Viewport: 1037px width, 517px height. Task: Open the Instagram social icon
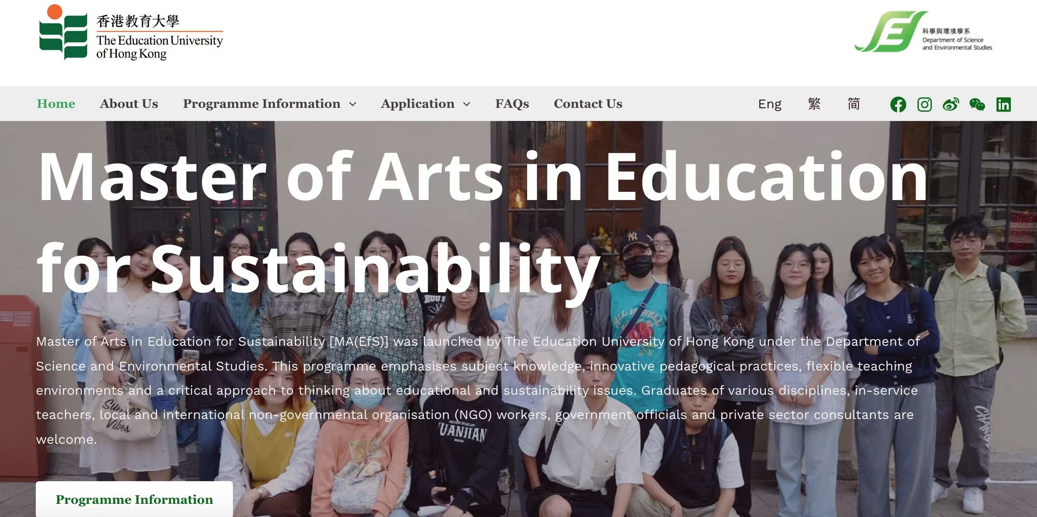[924, 104]
